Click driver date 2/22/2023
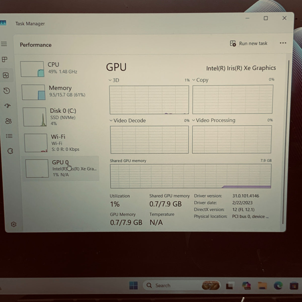Screen dimensions: 302x302 coord(242,203)
